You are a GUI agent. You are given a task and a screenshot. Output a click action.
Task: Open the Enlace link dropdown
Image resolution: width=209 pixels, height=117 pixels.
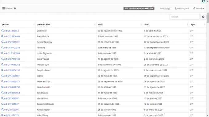pyautogui.click(x=199, y=8)
